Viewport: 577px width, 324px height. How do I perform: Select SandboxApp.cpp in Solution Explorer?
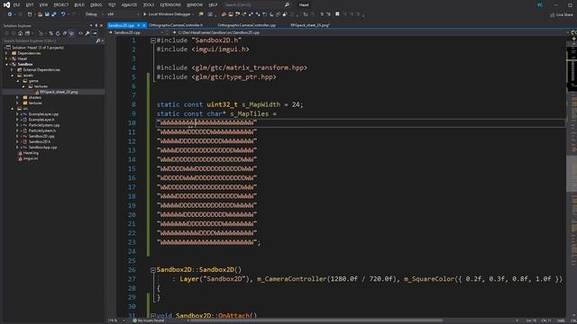point(42,148)
